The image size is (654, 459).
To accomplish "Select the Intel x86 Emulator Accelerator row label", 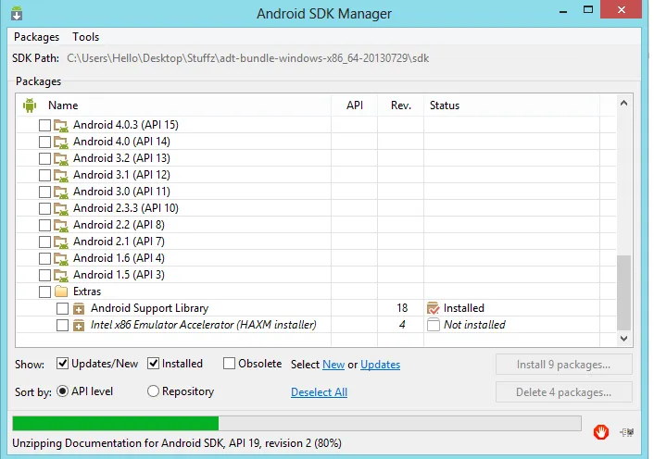I will [x=204, y=325].
